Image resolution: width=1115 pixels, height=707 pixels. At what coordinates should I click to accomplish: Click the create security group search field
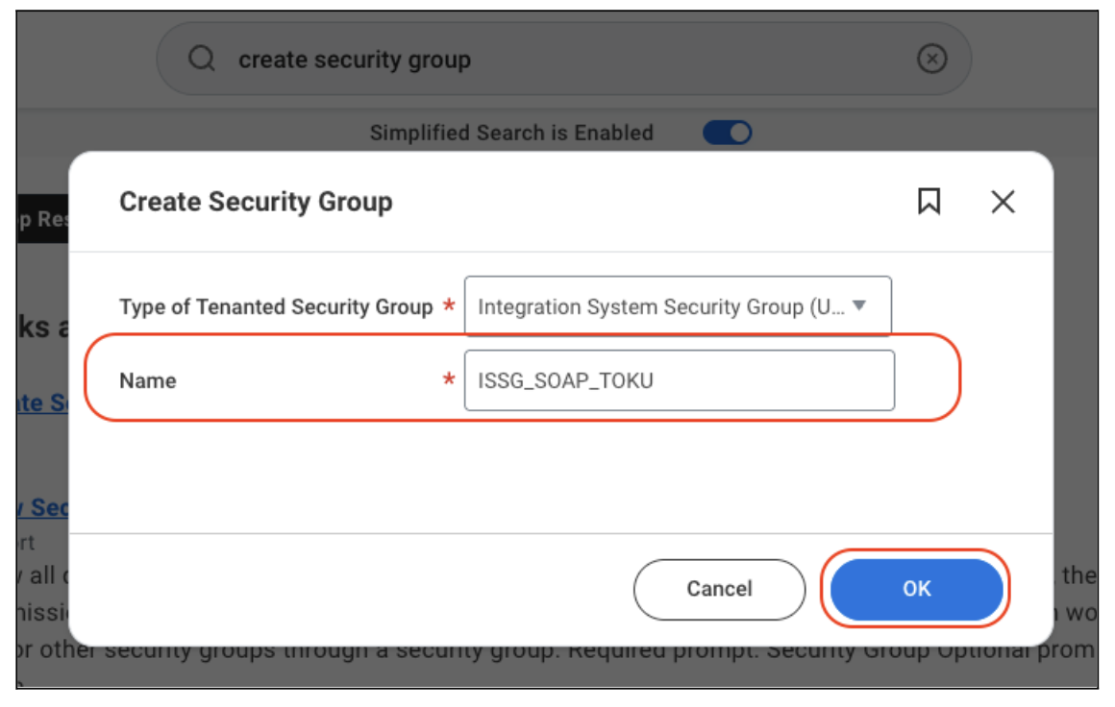click(563, 59)
